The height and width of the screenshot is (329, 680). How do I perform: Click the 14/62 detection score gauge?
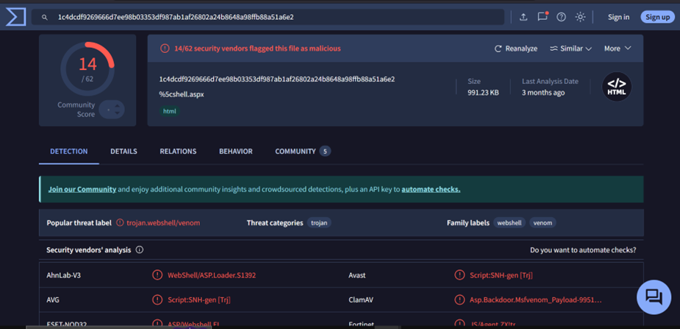87,68
